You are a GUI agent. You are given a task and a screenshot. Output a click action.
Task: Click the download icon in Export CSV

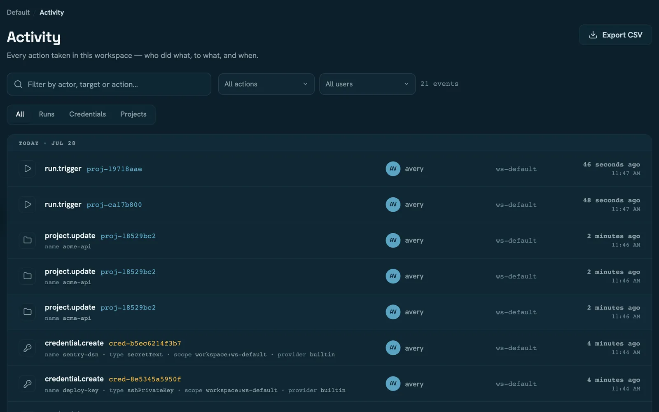[593, 35]
